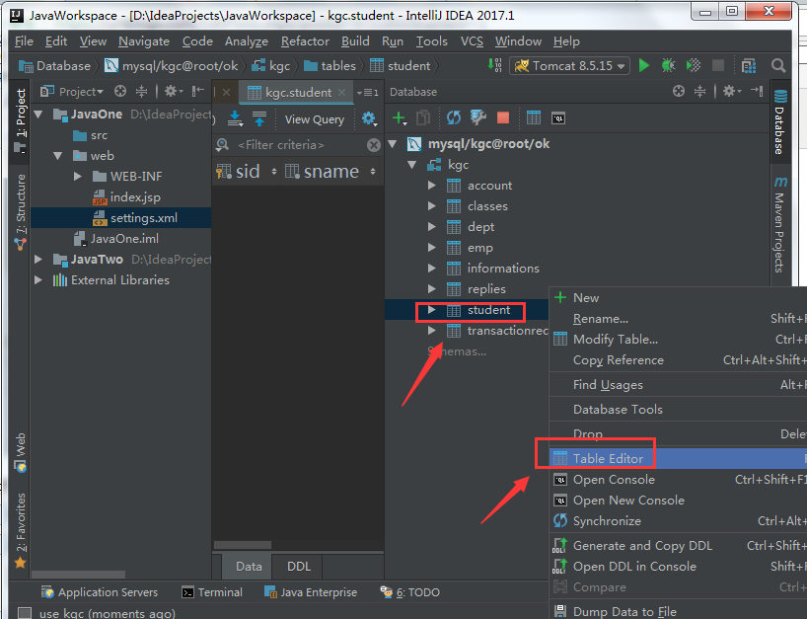The image size is (807, 619).
Task: Collapse the JavaOne module node
Action: [x=38, y=115]
